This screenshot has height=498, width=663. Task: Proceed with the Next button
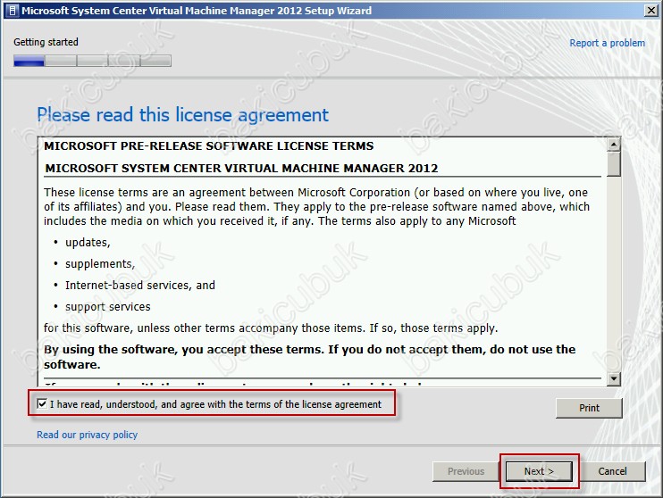point(539,471)
